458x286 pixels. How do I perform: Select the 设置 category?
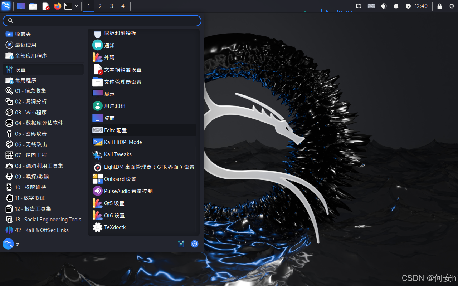point(43,69)
